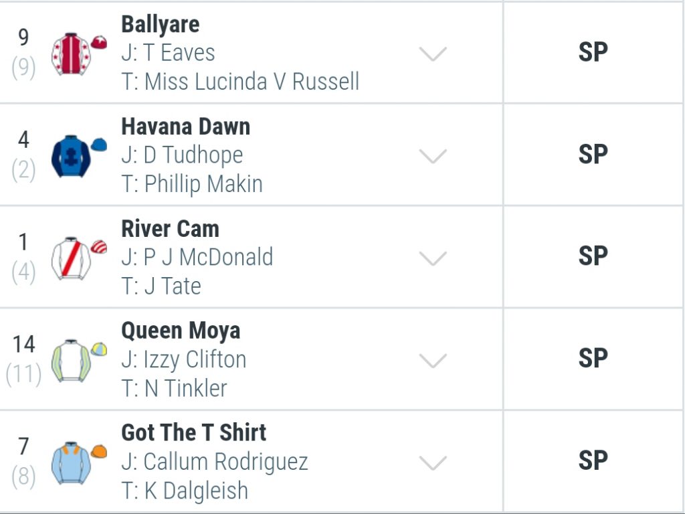This screenshot has width=685, height=514.
Task: Expand Queen Moya details chevron
Action: (x=433, y=361)
